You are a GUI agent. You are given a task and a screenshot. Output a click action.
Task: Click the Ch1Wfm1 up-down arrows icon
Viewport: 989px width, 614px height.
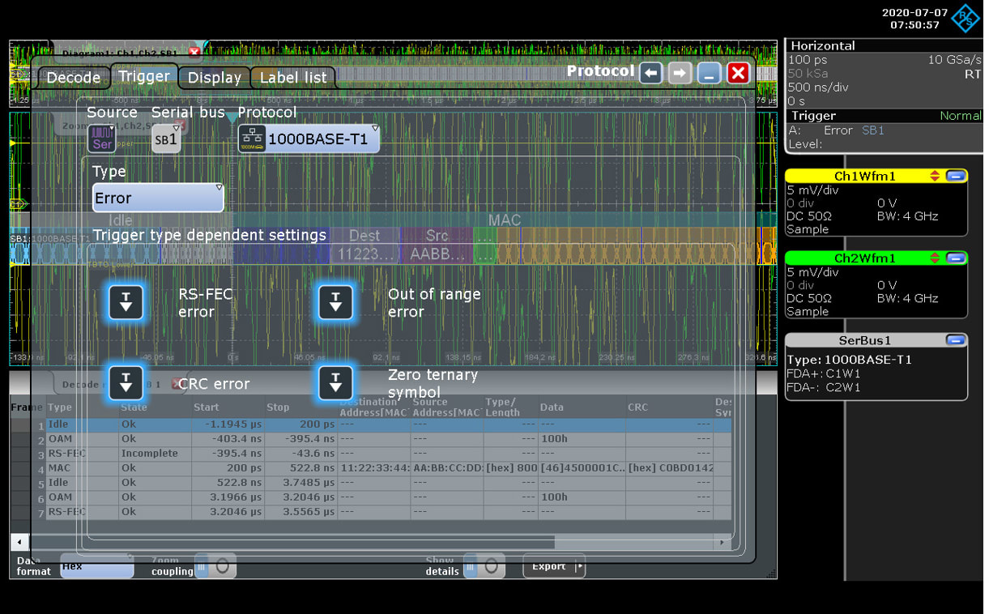click(x=935, y=176)
